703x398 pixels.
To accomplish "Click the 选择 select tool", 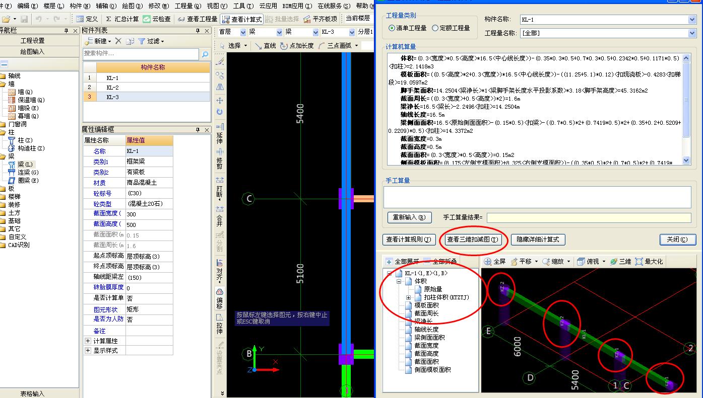I will (233, 45).
